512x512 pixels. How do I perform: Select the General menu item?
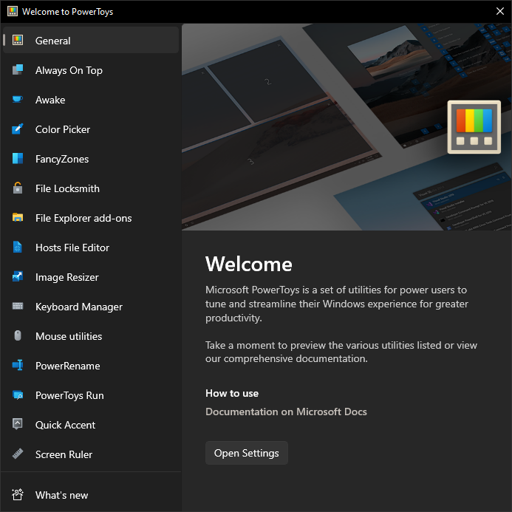tap(91, 41)
